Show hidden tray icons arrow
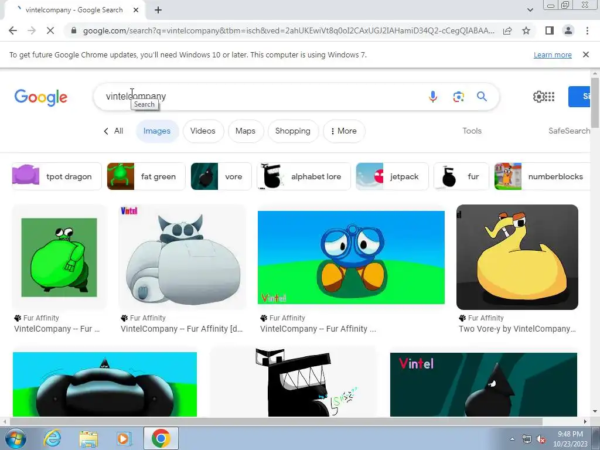The width and height of the screenshot is (600, 450). point(512,439)
